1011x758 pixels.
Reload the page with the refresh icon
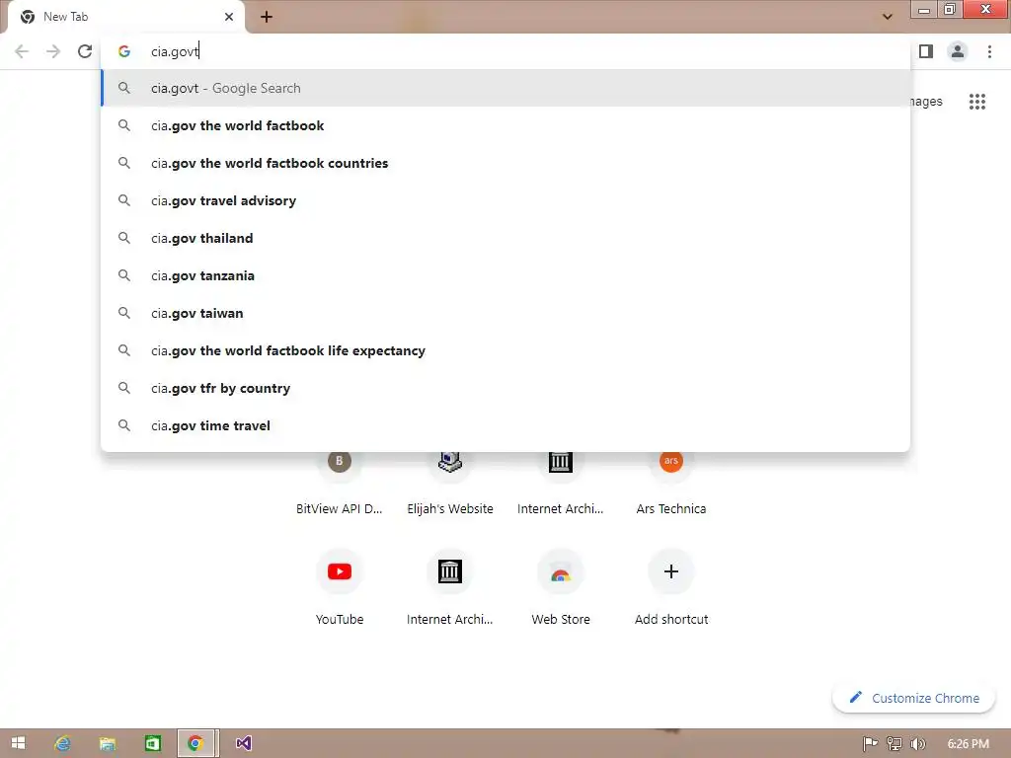coord(85,51)
